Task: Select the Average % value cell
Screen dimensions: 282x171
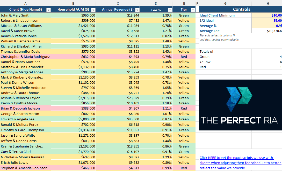Action: pos(267,26)
